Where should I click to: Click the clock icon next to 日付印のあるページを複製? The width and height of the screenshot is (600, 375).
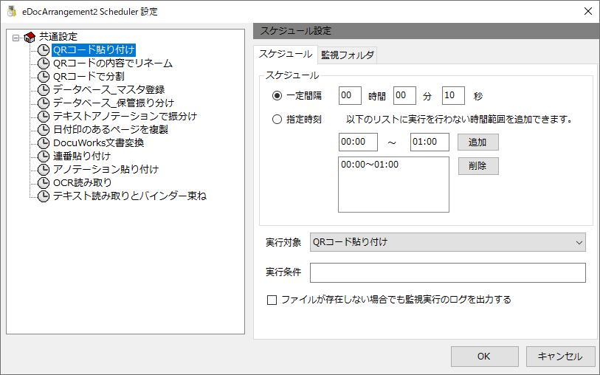click(x=44, y=130)
